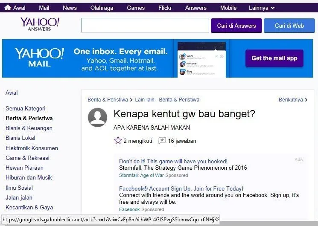The image size is (318, 226).
Task: Click the home icon next to Awal
Action: coord(8,8)
